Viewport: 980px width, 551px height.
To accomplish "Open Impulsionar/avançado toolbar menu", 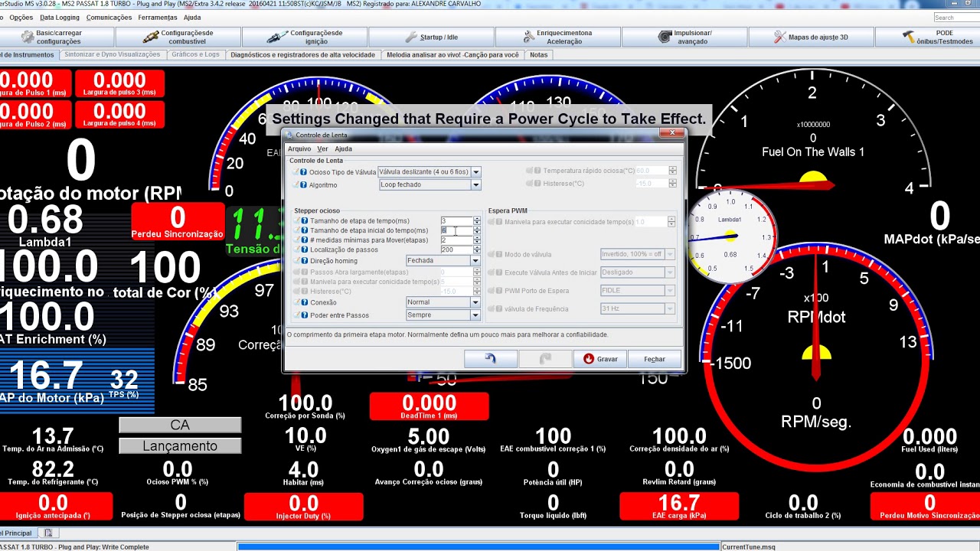I will click(684, 37).
